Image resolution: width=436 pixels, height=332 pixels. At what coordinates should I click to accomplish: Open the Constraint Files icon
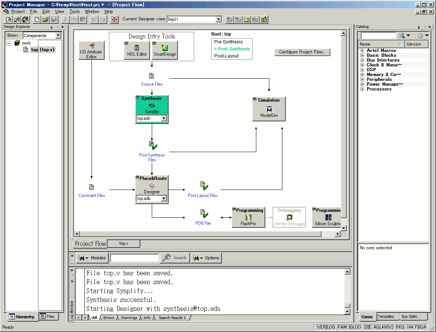tap(92, 187)
